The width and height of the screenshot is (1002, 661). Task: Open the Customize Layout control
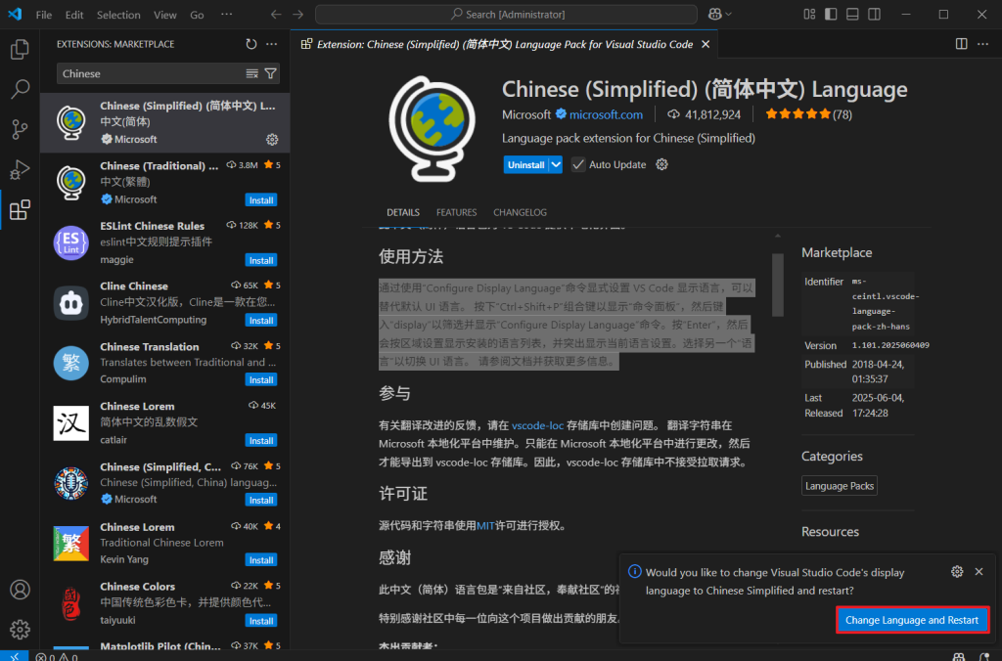pos(809,14)
